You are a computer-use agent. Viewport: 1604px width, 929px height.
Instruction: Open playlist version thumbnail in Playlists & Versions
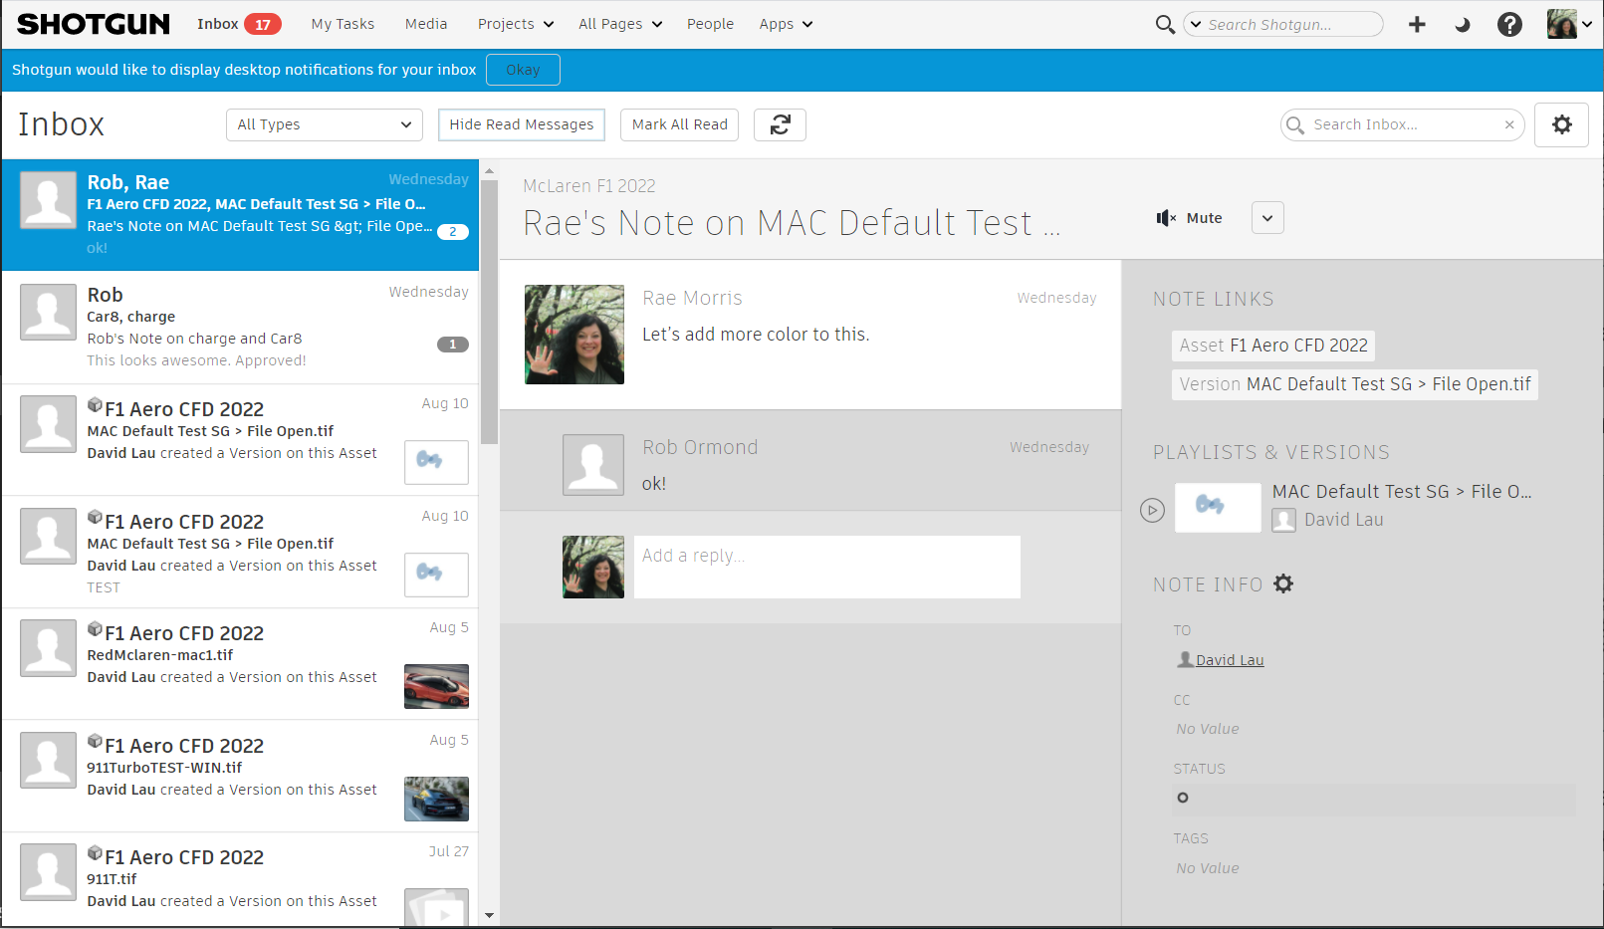1218,508
